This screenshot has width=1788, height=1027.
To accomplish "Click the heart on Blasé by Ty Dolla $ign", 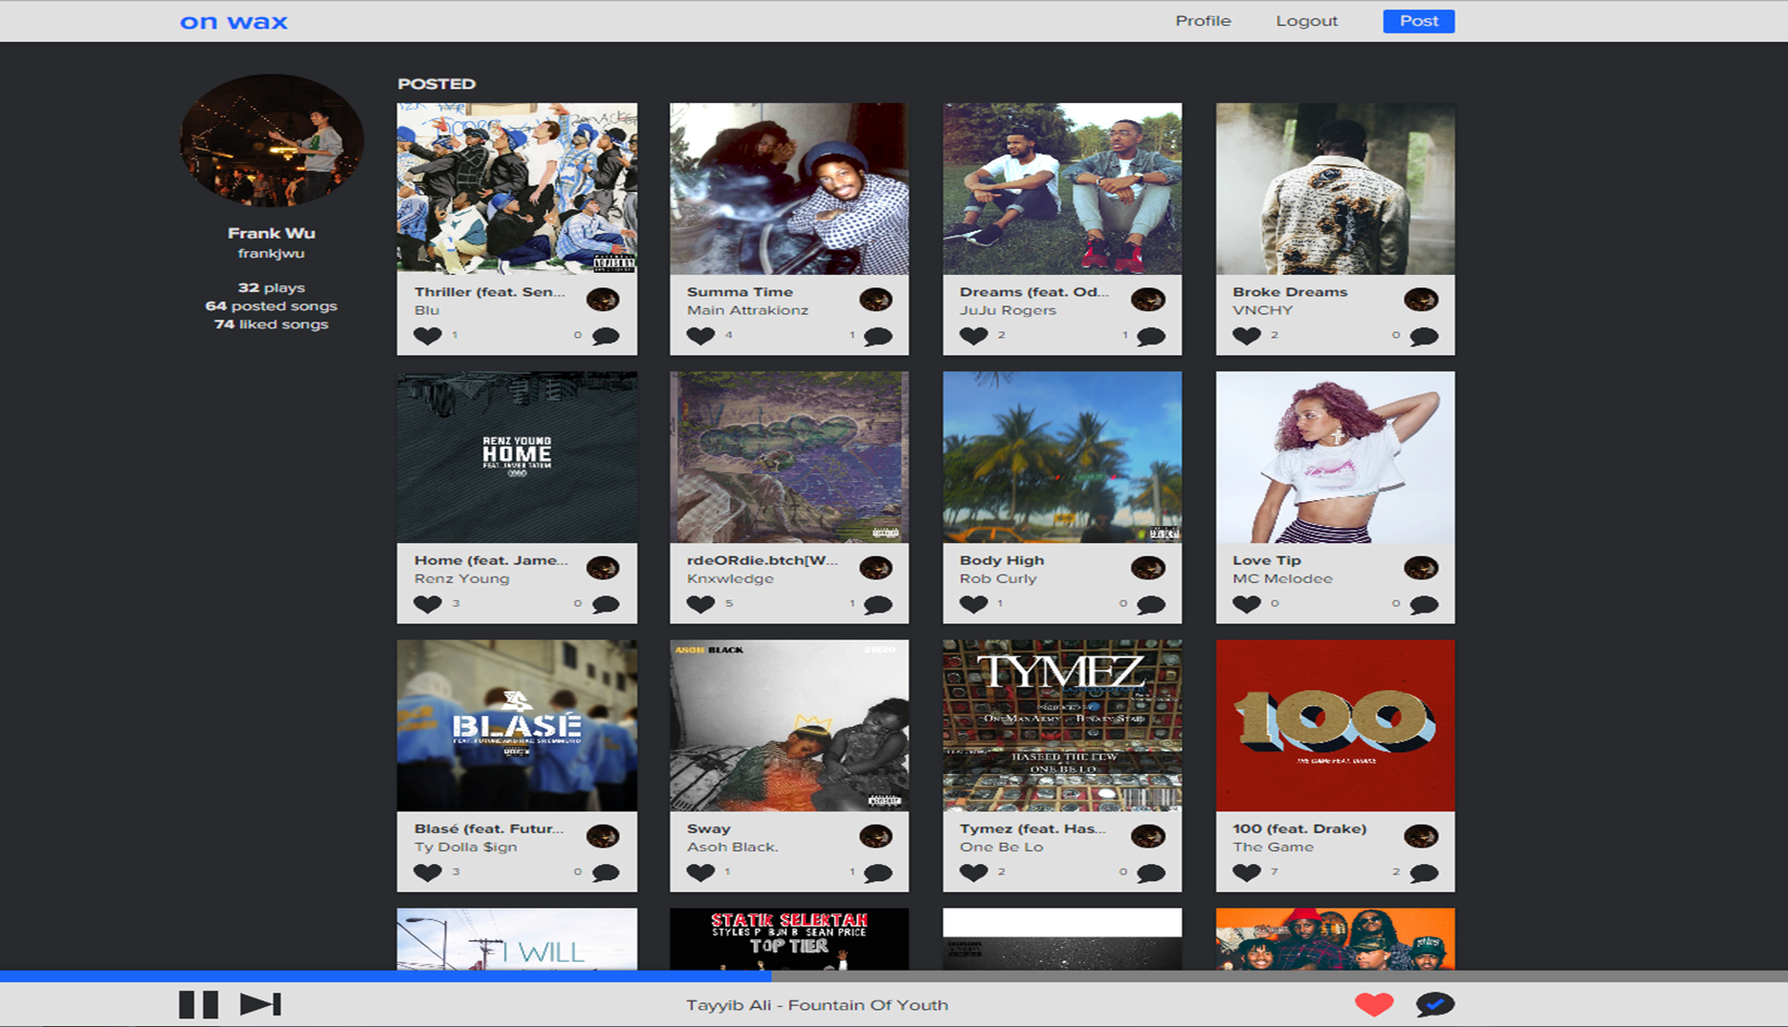I will pos(427,872).
